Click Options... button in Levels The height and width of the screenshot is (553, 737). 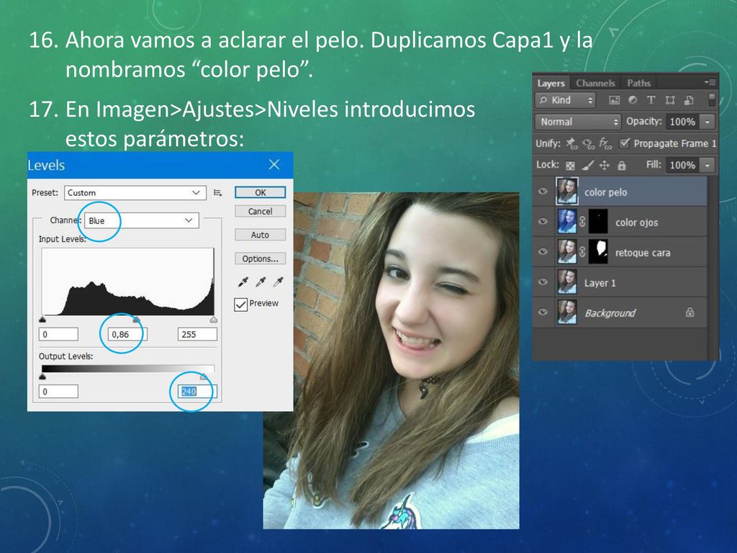point(260,258)
